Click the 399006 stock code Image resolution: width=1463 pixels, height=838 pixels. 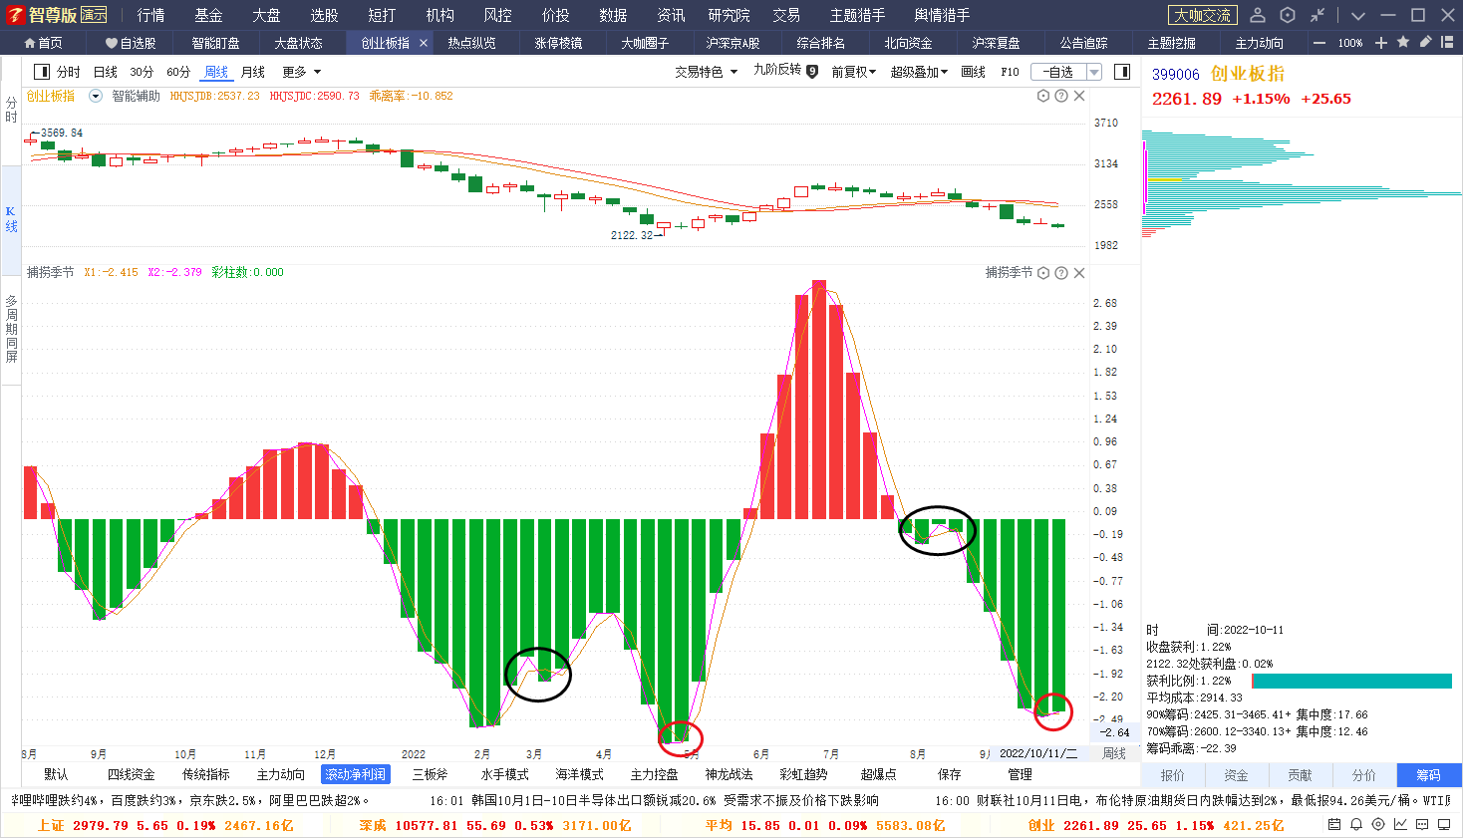[x=1176, y=75]
